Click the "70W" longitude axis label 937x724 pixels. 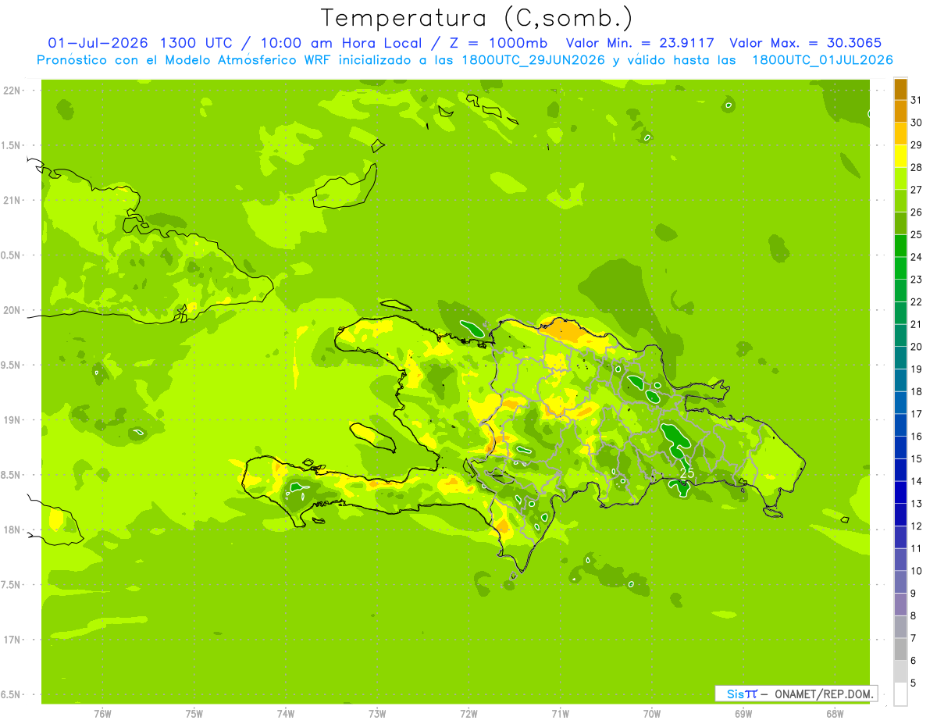[652, 714]
